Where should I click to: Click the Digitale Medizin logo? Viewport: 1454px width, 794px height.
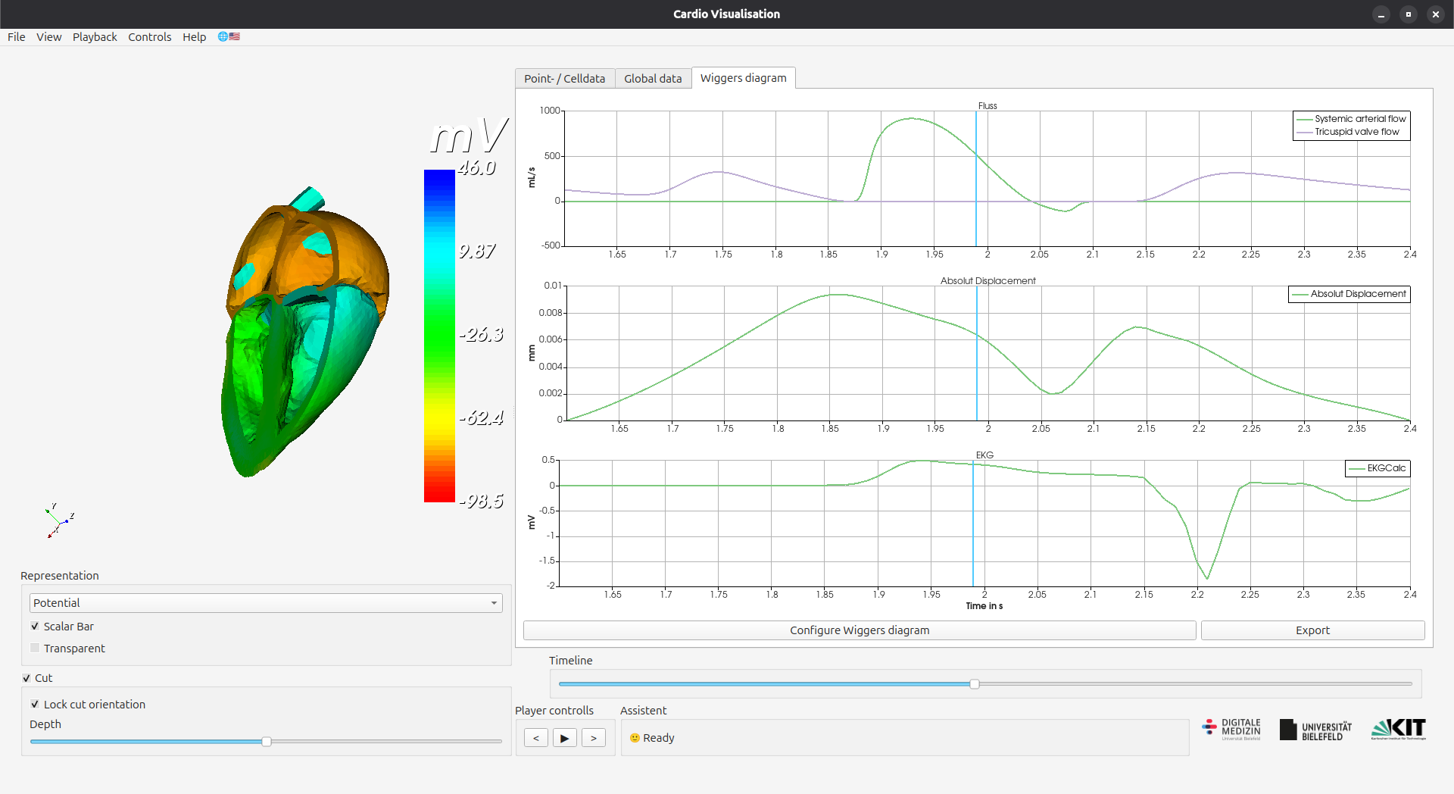1231,730
